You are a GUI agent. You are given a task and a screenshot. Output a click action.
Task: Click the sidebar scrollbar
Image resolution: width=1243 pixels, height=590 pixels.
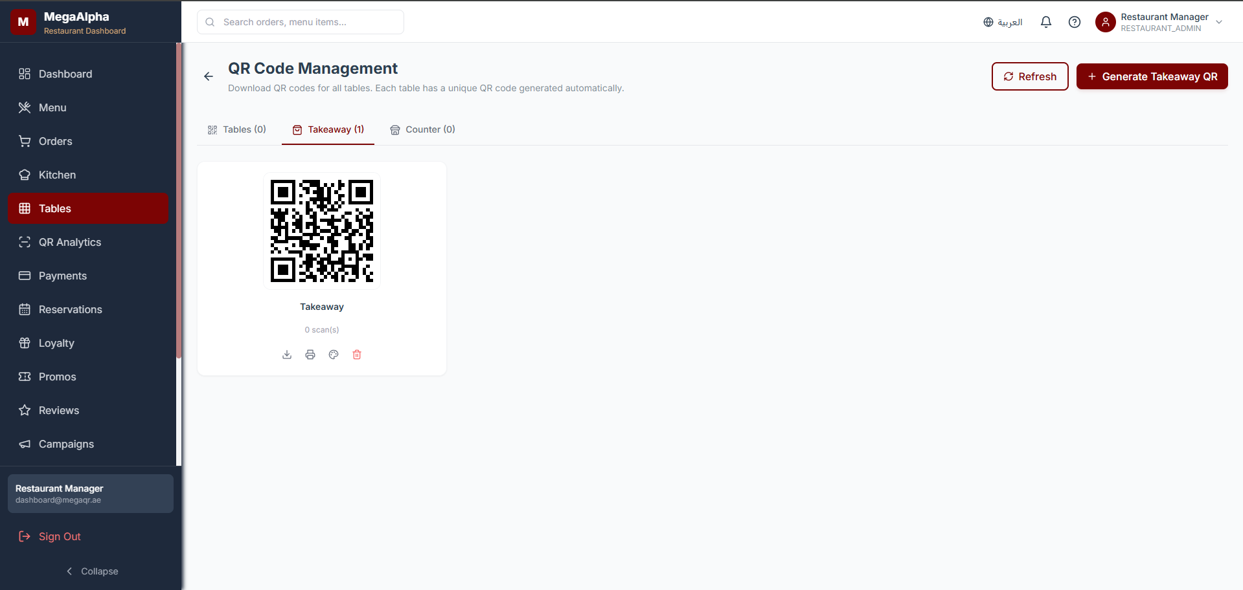[179, 201]
